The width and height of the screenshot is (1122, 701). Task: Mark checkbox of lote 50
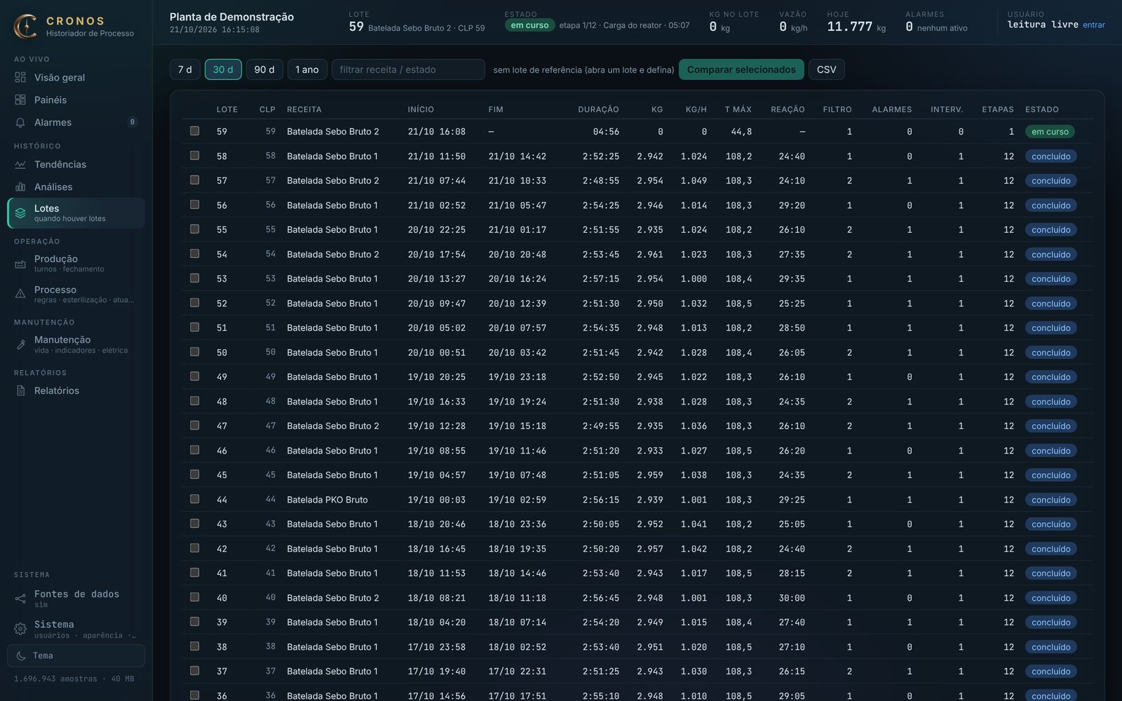[194, 352]
